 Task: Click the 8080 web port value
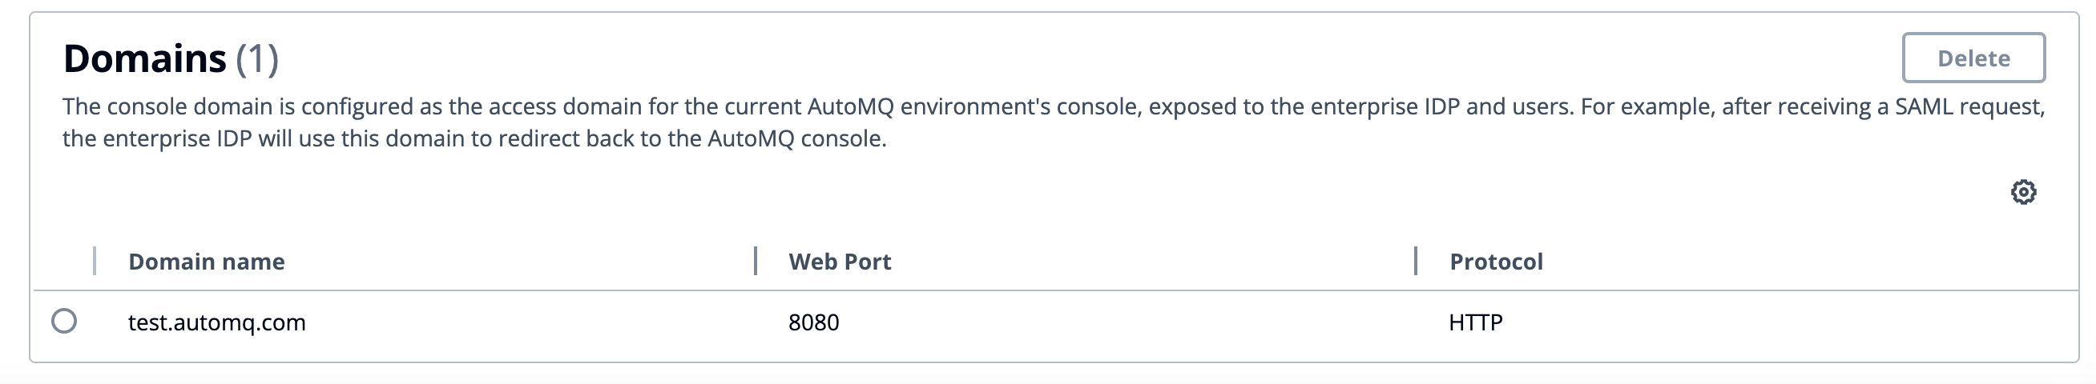click(814, 322)
